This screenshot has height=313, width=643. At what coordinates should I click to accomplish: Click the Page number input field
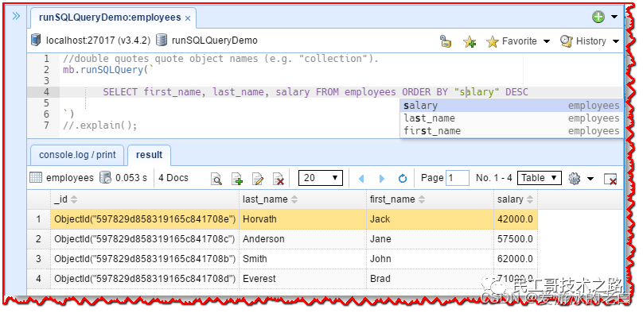(458, 178)
